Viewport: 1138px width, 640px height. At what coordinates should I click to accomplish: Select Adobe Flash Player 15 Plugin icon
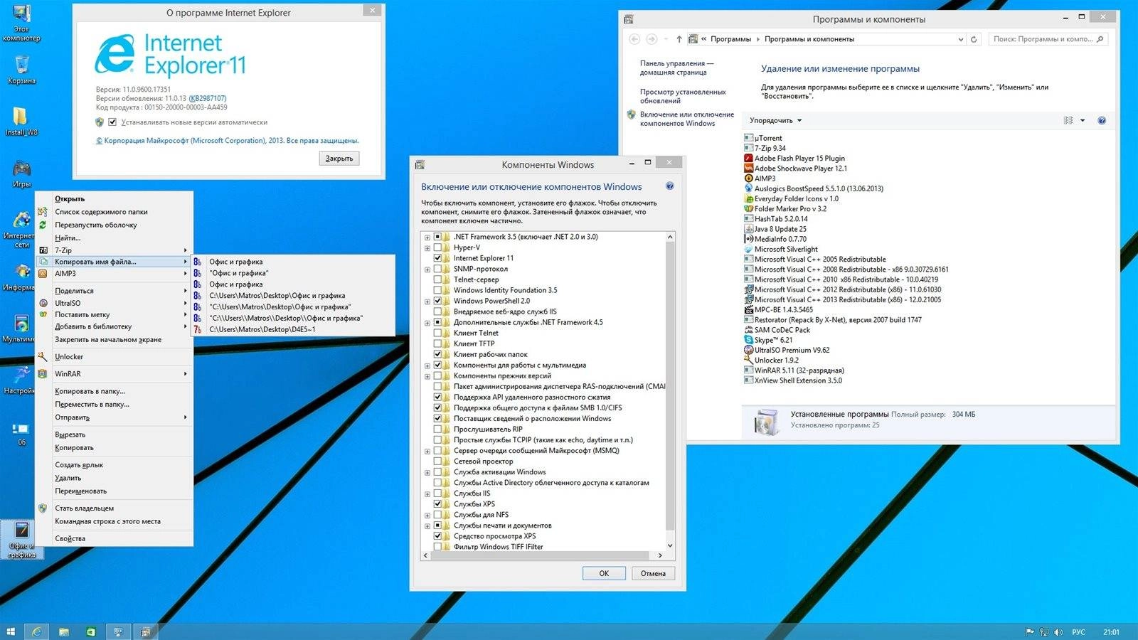(x=748, y=158)
